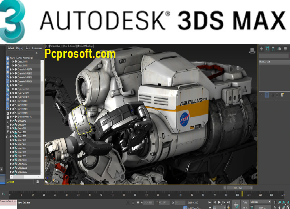Expand the Cover object tree node
This screenshot has width=290, height=209.
pos(11,85)
